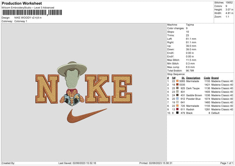The image size is (235, 166).
Task: Click the Production Worksheet title
Action: point(22,3)
